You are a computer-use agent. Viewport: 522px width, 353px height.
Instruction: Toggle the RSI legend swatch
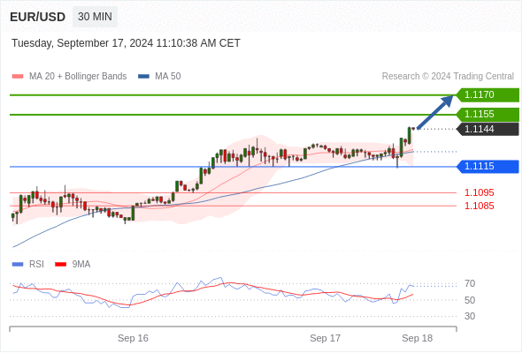pos(18,265)
